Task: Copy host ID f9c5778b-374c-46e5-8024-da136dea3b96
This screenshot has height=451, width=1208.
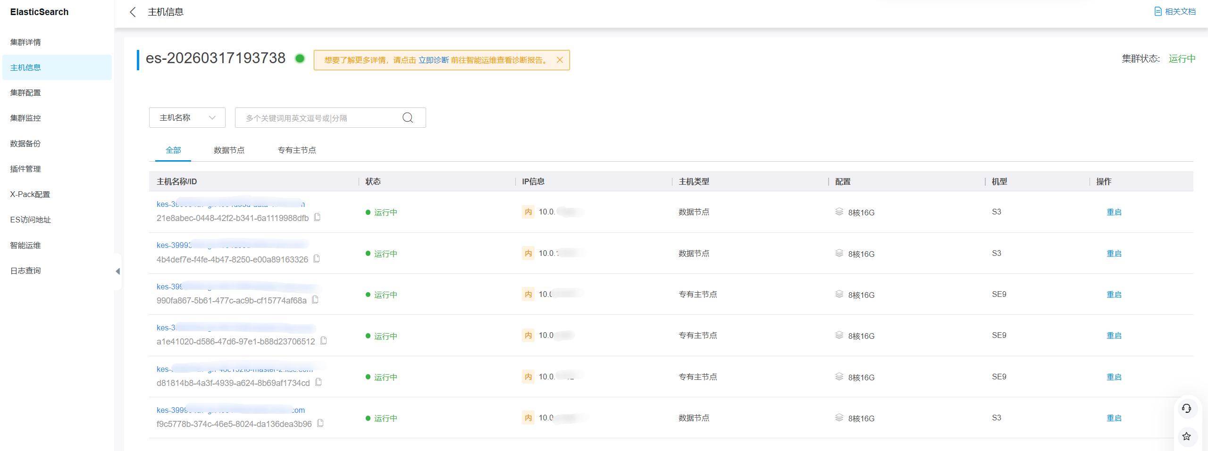Action: 320,423
